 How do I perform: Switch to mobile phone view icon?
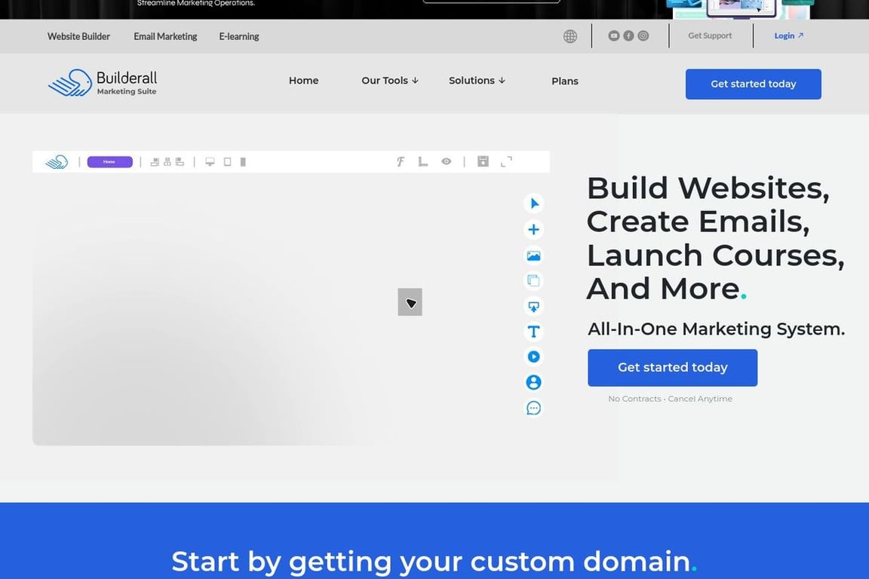(x=243, y=162)
